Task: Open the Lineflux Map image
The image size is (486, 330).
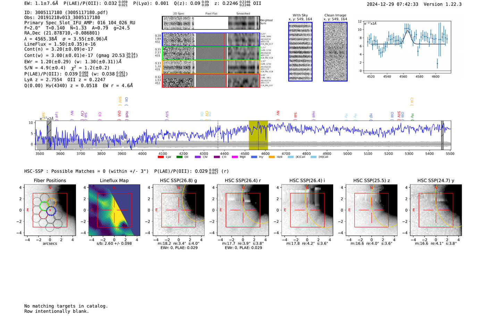Action: tap(114, 210)
